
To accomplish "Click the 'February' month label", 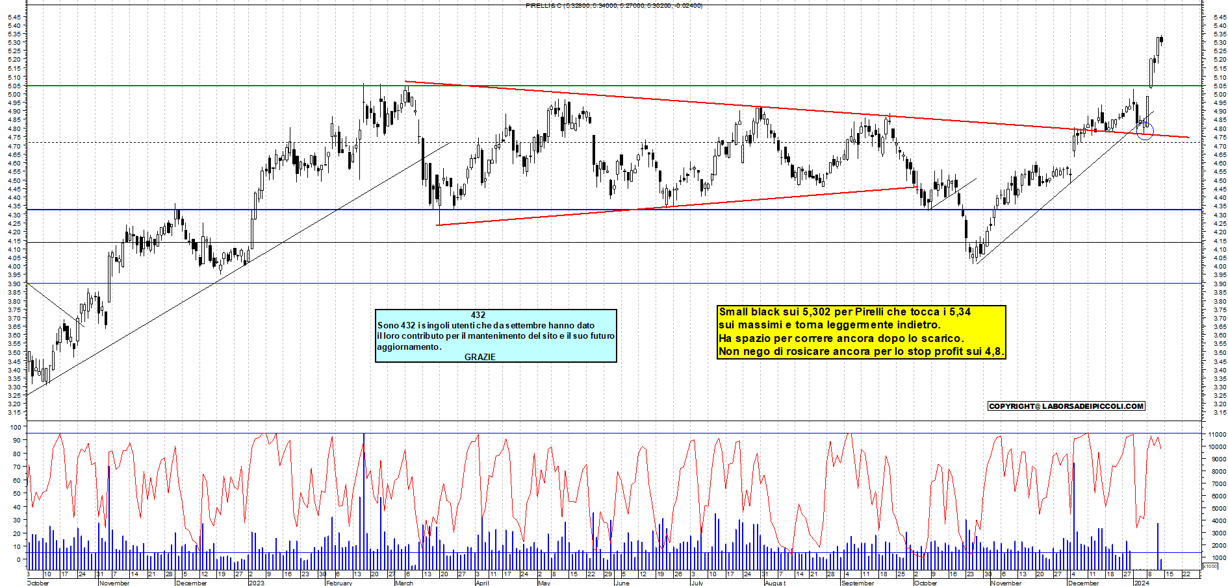I will pyautogui.click(x=339, y=583).
